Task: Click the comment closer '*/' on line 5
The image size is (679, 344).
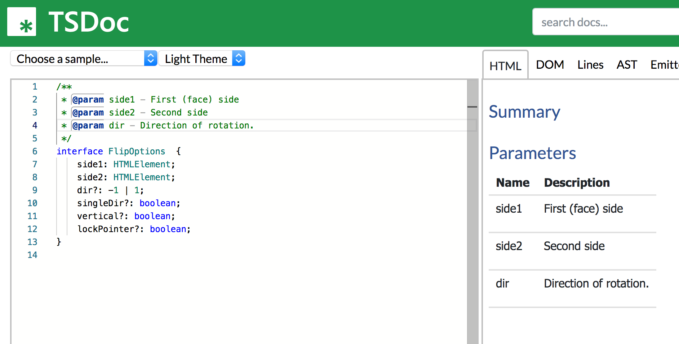Action: [x=66, y=139]
